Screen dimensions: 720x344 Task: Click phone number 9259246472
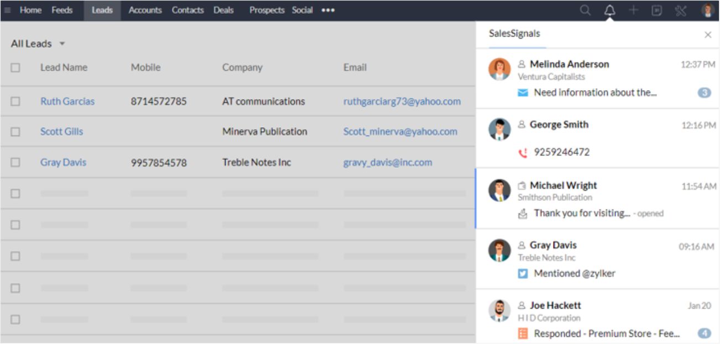pyautogui.click(x=562, y=152)
